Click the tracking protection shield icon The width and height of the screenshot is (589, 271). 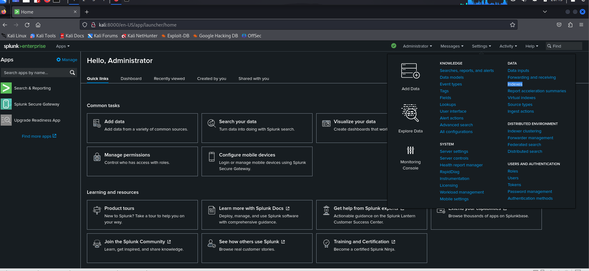pos(85,25)
